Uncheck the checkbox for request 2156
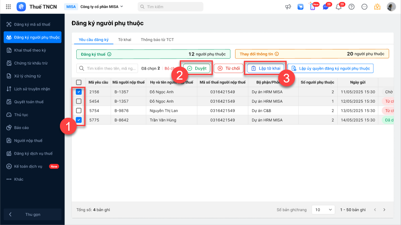This screenshot has height=225, width=401. [79, 92]
